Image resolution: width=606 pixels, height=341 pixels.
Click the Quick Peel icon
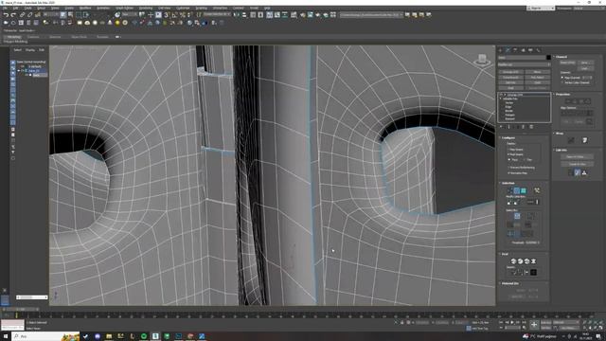click(513, 261)
